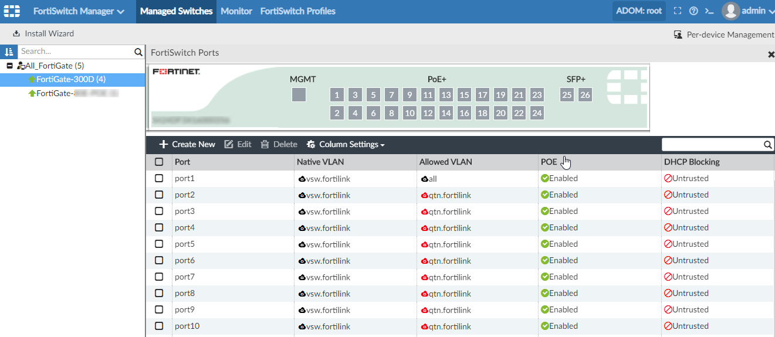
Task: Select port 14 on switch faceplate
Action: 446,113
